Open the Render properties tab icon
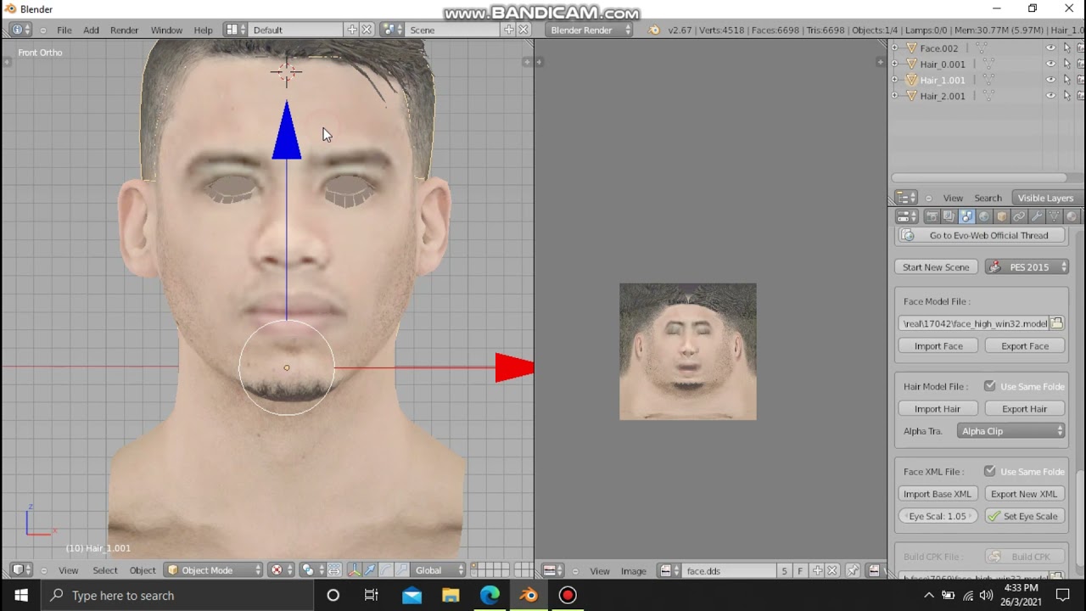 click(x=931, y=216)
